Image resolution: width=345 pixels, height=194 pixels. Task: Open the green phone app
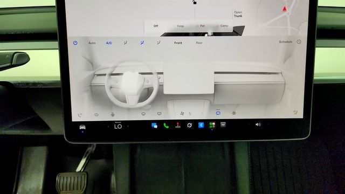tap(166, 126)
